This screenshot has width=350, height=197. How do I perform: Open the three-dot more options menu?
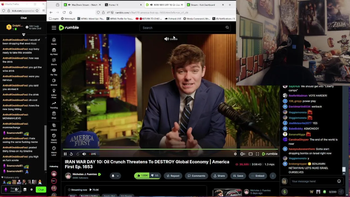(x=273, y=176)
